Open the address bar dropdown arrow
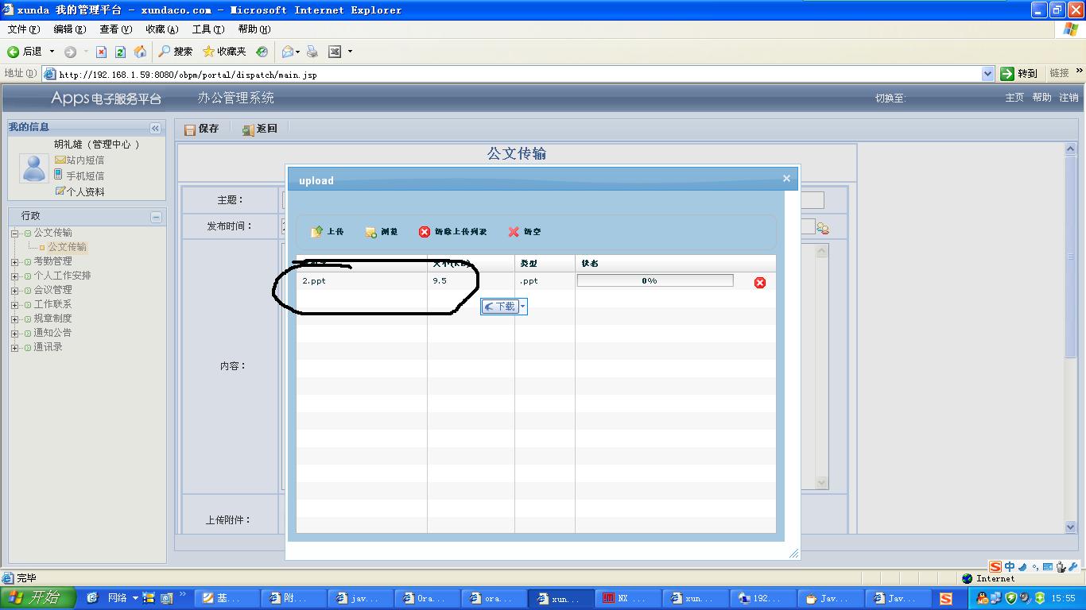 pyautogui.click(x=987, y=74)
